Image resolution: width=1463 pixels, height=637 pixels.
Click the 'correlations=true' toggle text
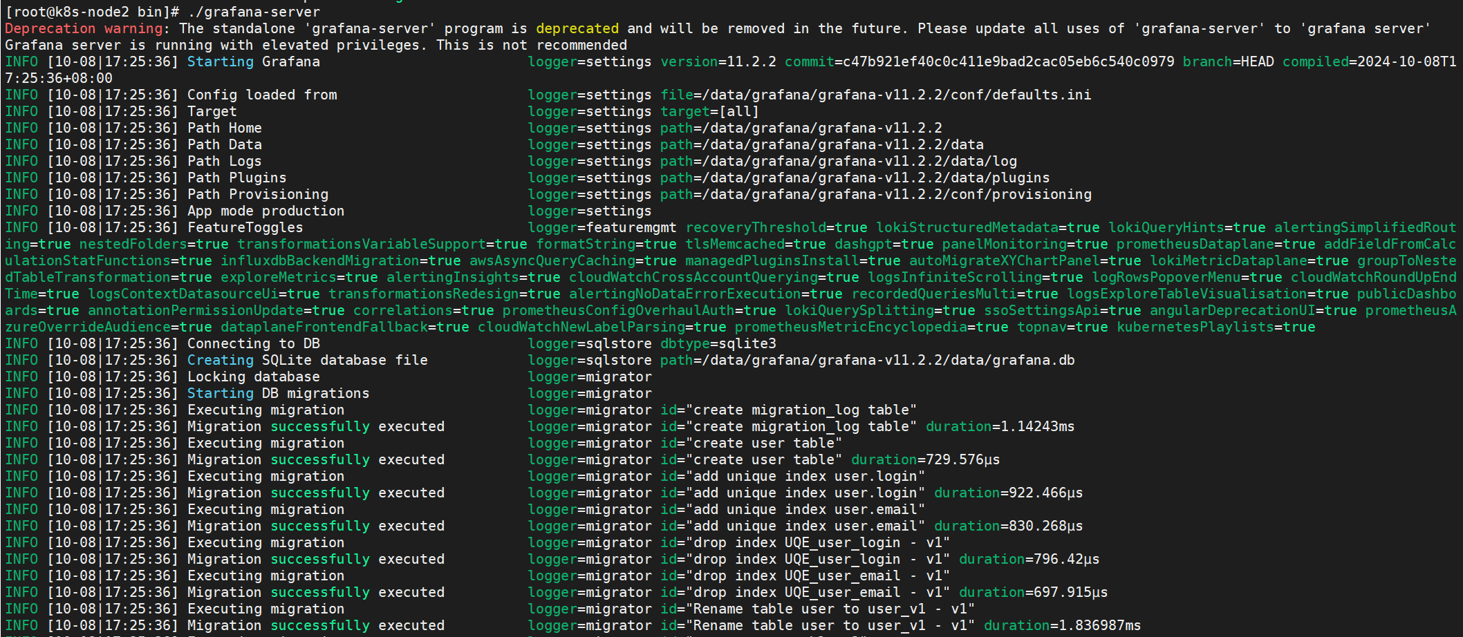click(424, 310)
